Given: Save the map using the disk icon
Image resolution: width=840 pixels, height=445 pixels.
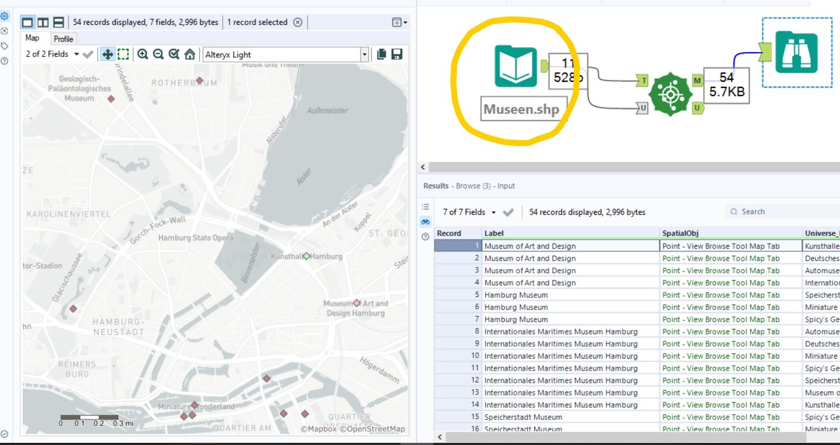Looking at the screenshot, I should tap(397, 54).
